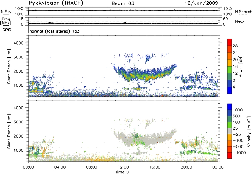Click the 'Power [dB]' colorbar title
The width and height of the screenshot is (252, 174).
coord(240,66)
